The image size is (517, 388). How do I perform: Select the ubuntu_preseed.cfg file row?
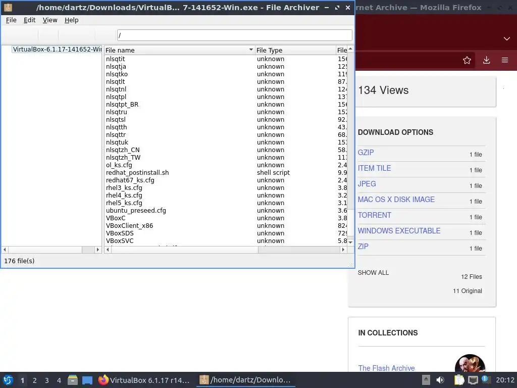point(226,211)
